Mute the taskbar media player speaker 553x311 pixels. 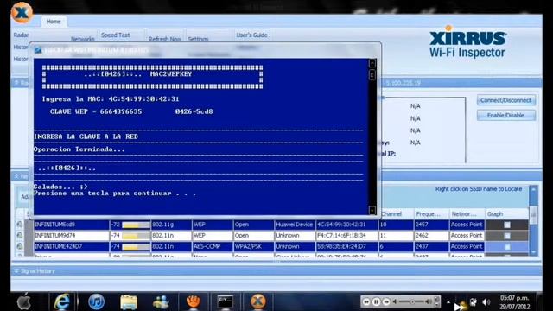click(396, 301)
